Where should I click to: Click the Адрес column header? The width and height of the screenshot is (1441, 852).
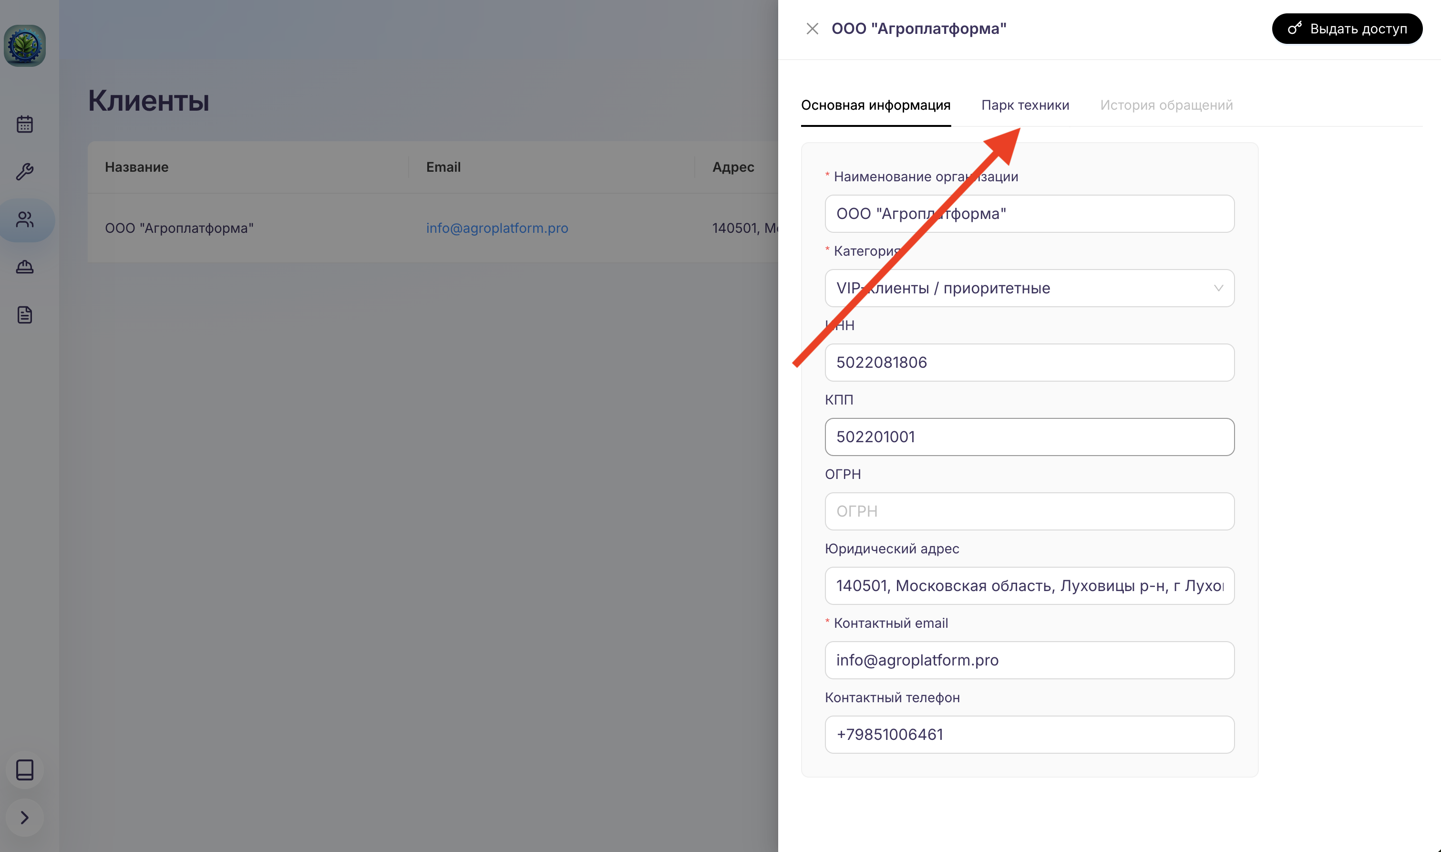[x=733, y=167]
